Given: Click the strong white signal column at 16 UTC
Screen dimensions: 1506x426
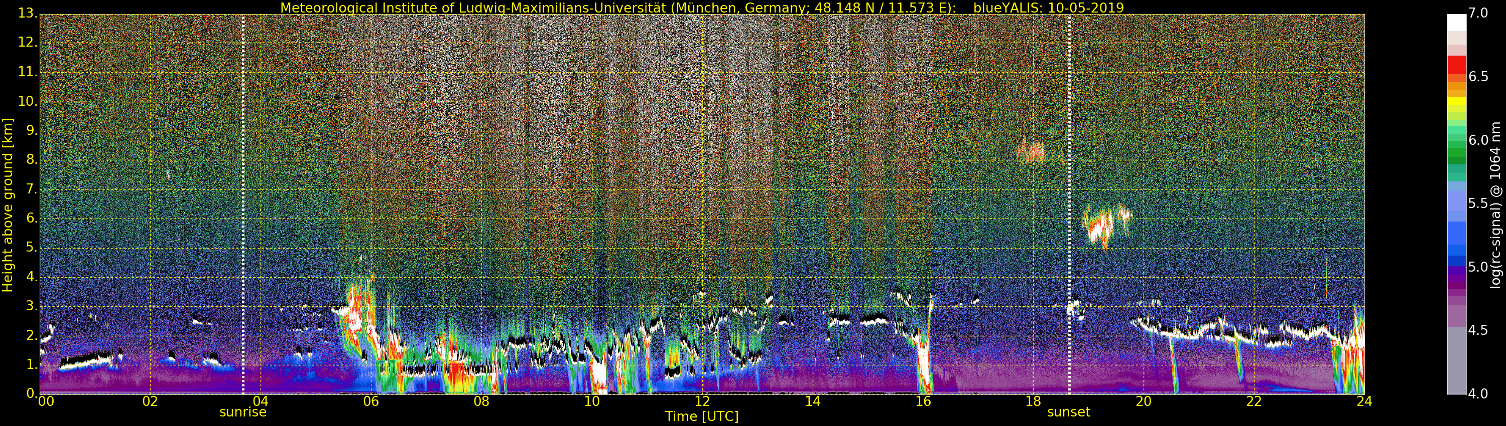Looking at the screenshot, I should [x=924, y=362].
